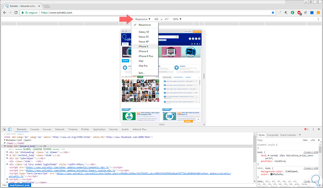Open the DevTools customize three-dot menu
323x188 pixels.
(313, 129)
